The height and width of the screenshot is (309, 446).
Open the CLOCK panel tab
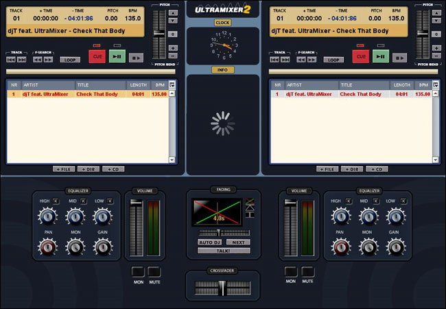(x=222, y=23)
